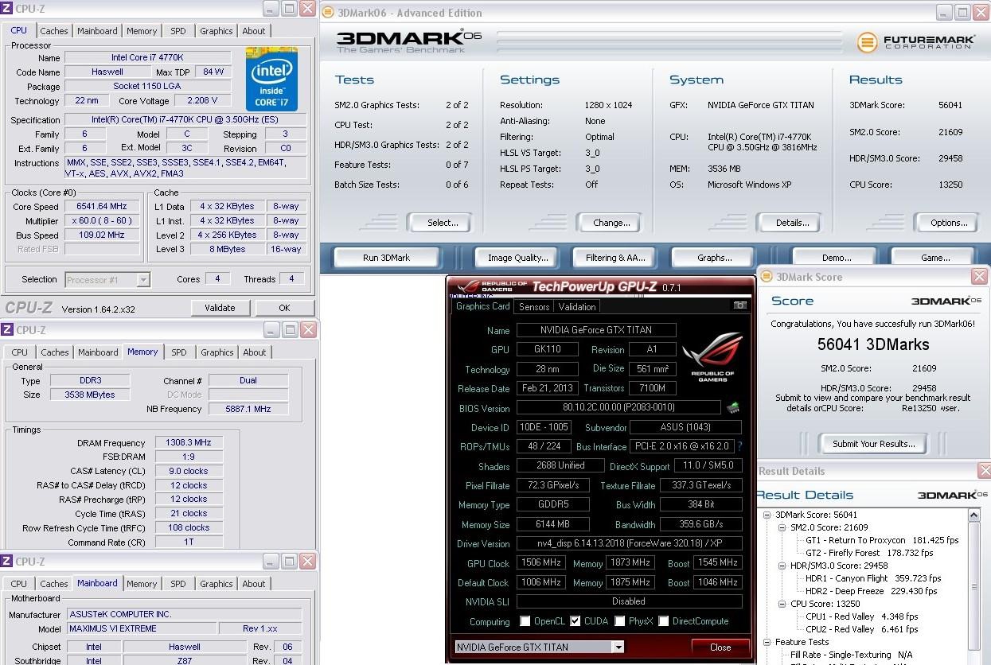
Task: Click the Bus Interface question mark icon
Action: tap(739, 446)
